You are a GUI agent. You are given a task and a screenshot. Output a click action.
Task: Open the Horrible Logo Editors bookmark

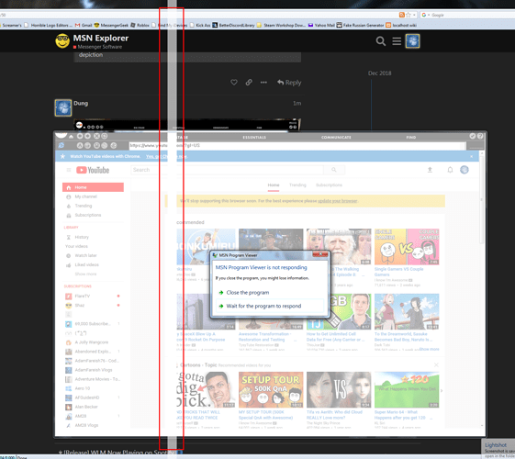pyautogui.click(x=49, y=26)
